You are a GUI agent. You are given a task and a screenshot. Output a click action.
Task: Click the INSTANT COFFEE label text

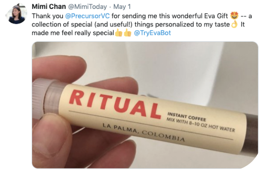(187, 117)
